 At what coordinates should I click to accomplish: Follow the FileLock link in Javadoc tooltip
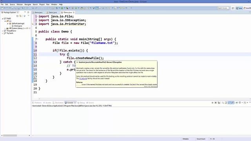(83, 78)
